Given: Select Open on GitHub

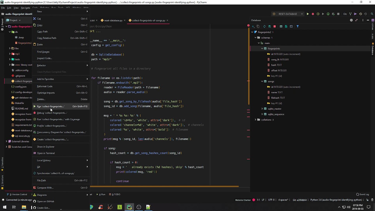Looking at the screenshot, I should pos(61,201).
